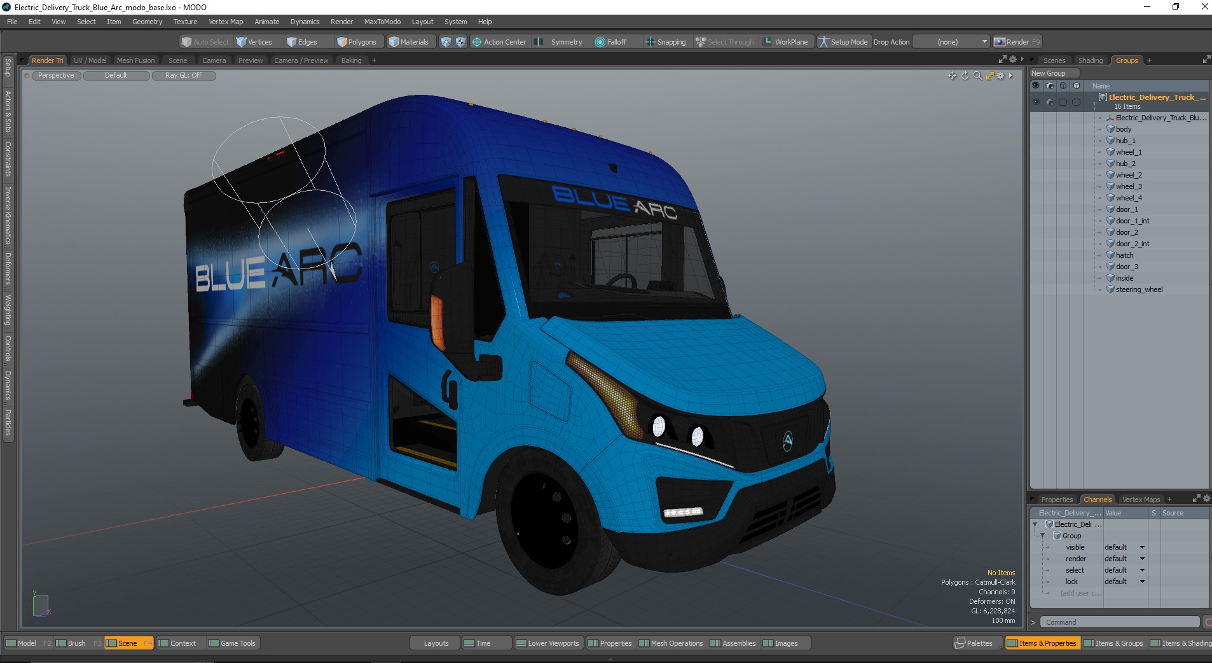This screenshot has width=1212, height=663.
Task: Switch to the UV / Model tab
Action: [x=90, y=60]
